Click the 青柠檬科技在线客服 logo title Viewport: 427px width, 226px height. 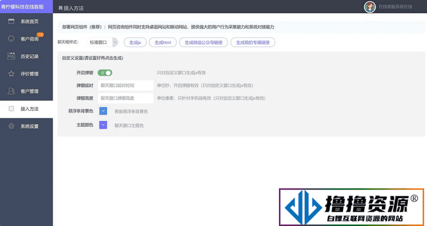click(x=22, y=6)
